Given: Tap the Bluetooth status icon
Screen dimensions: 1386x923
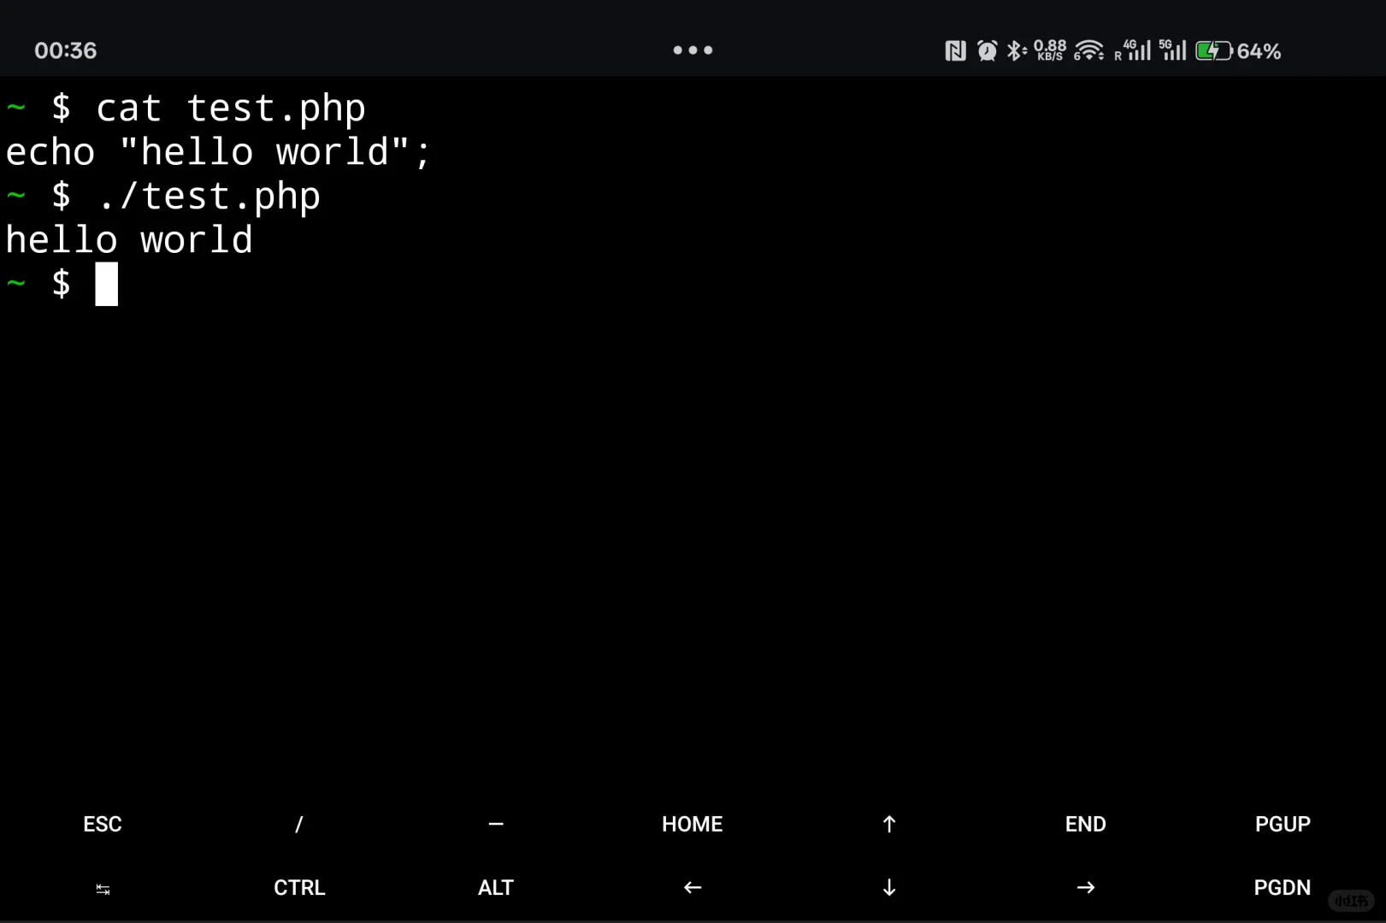Looking at the screenshot, I should tap(1016, 50).
